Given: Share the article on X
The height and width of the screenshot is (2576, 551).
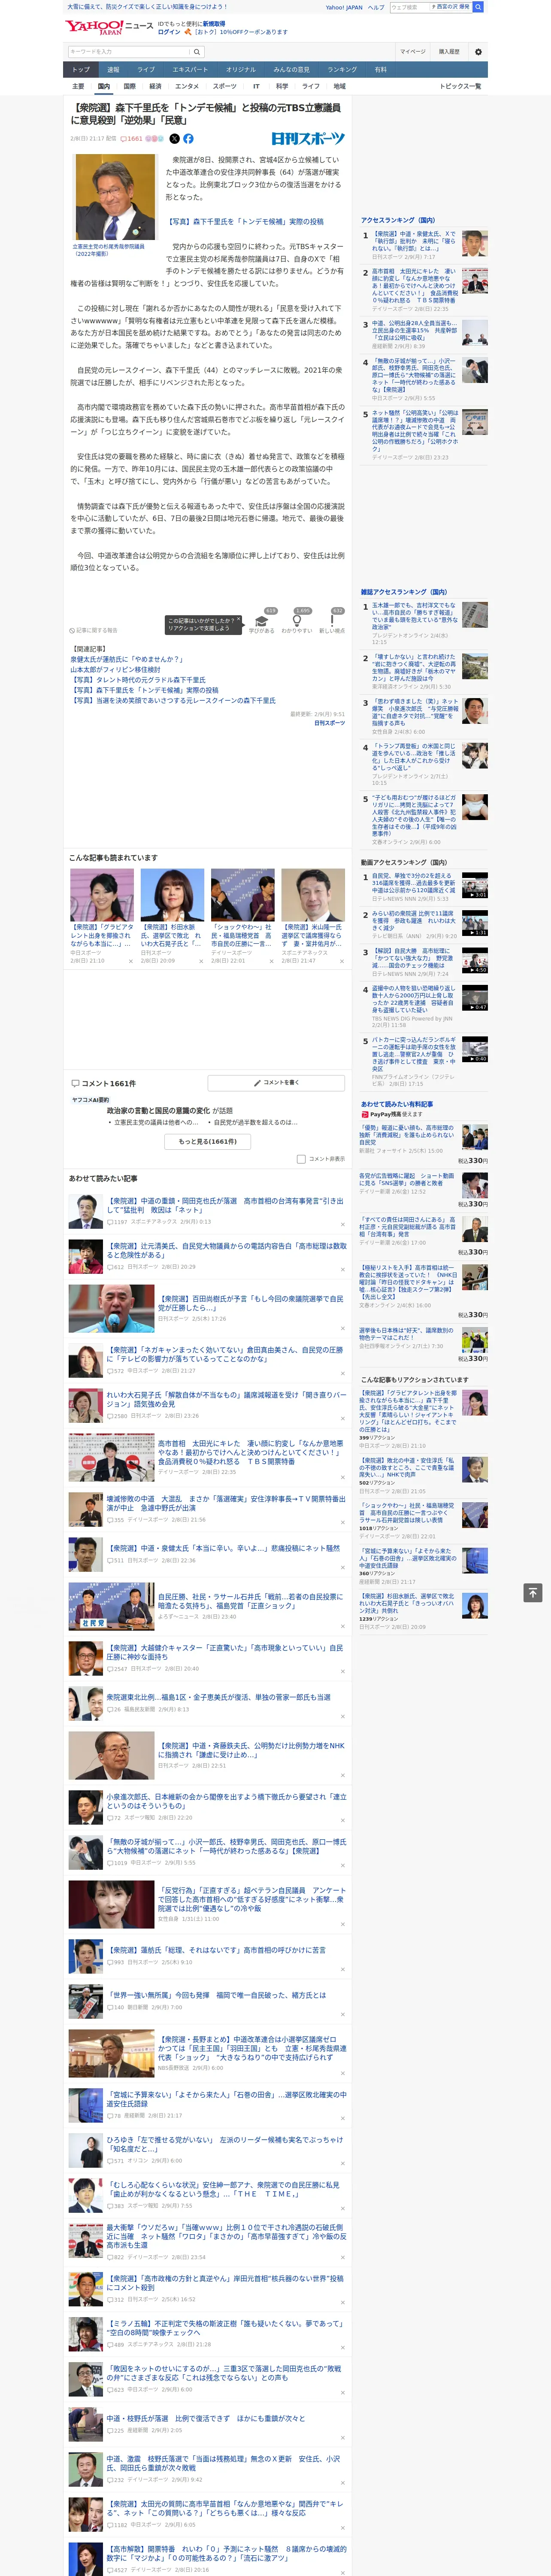Looking at the screenshot, I should pyautogui.click(x=174, y=139).
